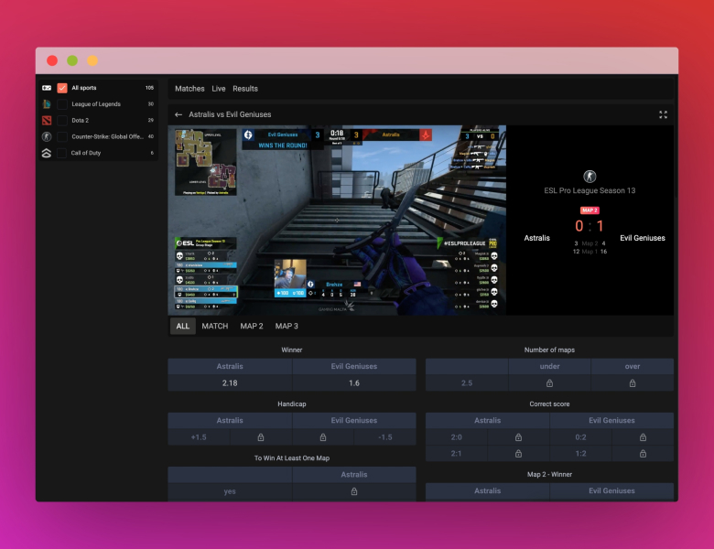714x549 pixels.
Task: Click the orange window button
Action: (92, 60)
